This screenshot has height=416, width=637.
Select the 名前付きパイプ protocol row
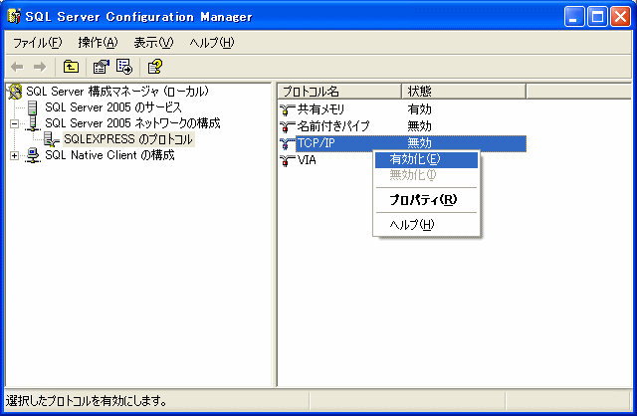pos(333,126)
